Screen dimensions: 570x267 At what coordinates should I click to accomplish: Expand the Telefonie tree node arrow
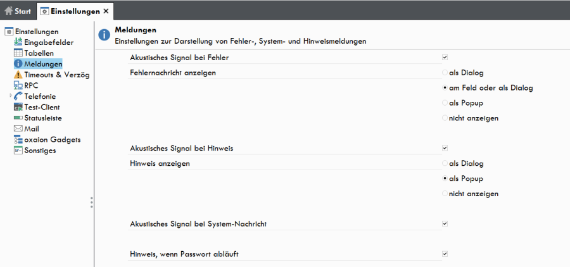(11, 96)
